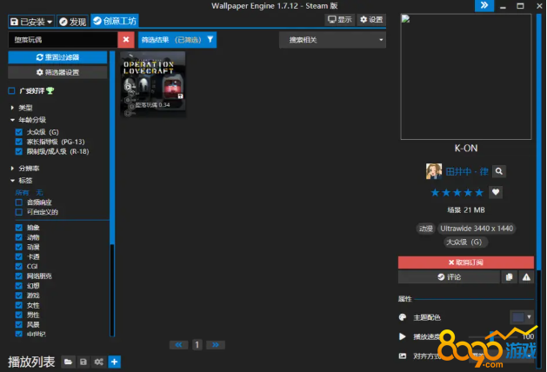The width and height of the screenshot is (547, 372).
Task: Open the 主题配色 color swatch
Action: tap(521, 317)
